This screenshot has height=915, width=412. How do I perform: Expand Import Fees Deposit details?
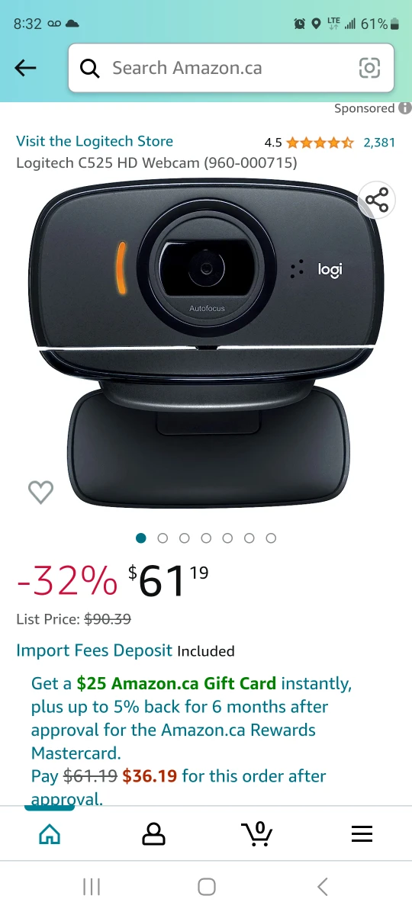95,650
